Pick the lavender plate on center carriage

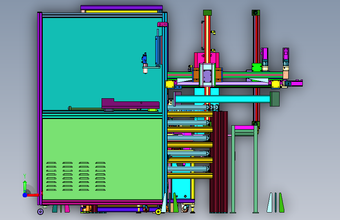[x=207, y=76]
